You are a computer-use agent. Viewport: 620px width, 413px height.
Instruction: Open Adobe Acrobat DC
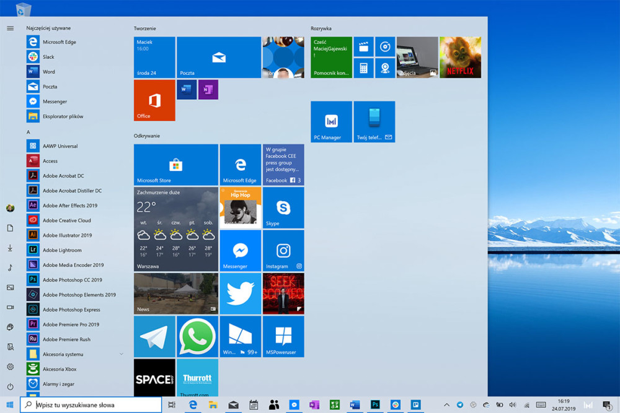pyautogui.click(x=75, y=176)
